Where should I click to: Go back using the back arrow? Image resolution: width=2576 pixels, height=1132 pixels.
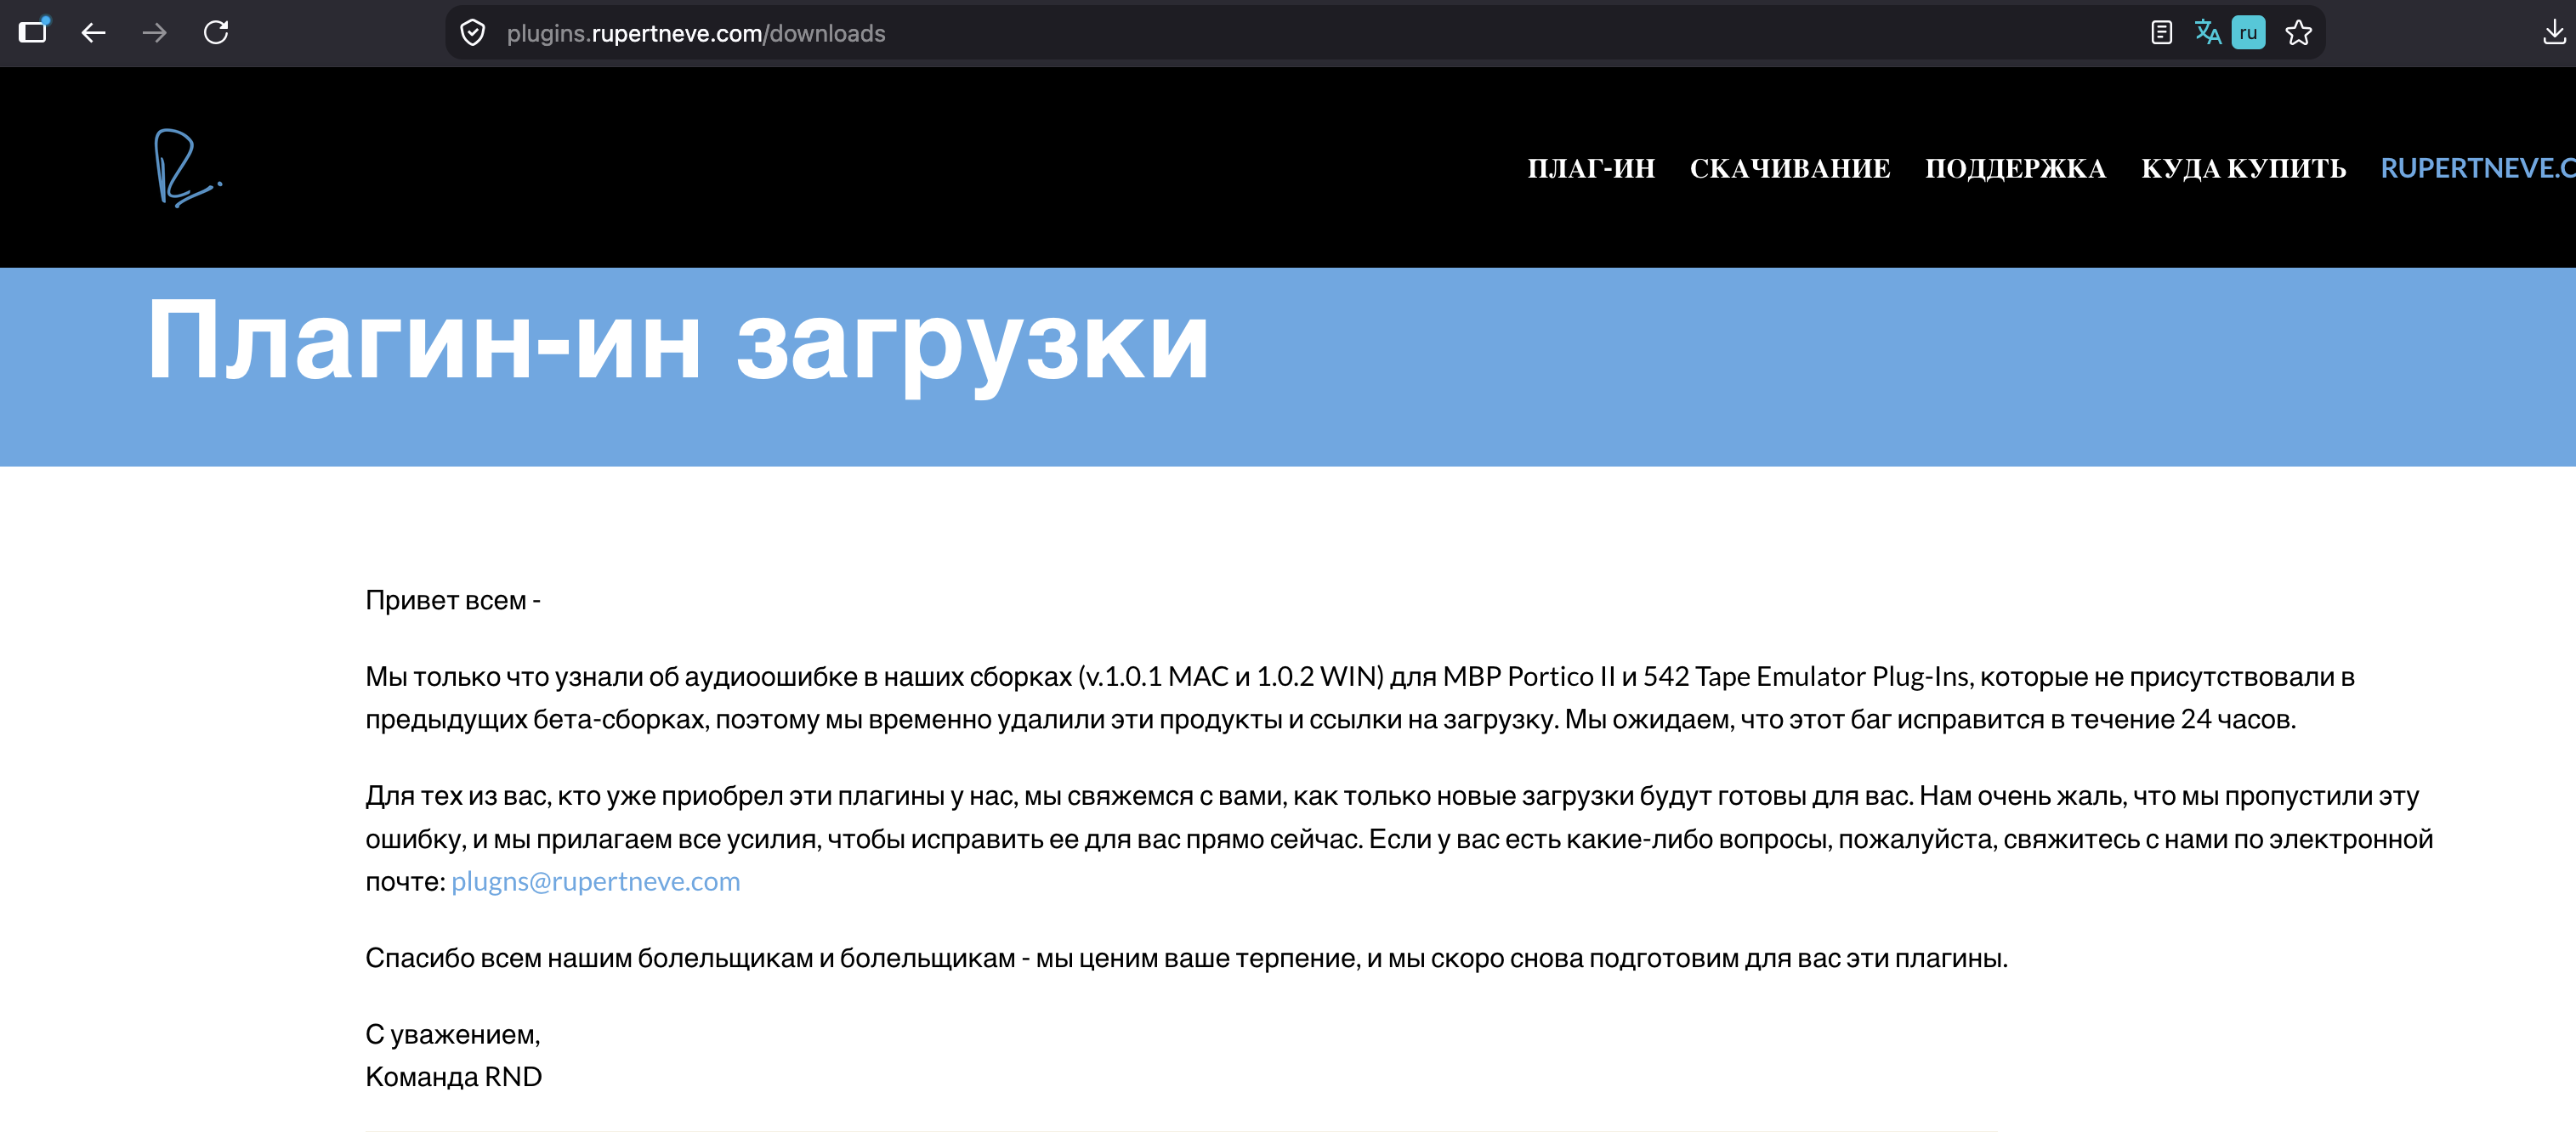[94, 33]
